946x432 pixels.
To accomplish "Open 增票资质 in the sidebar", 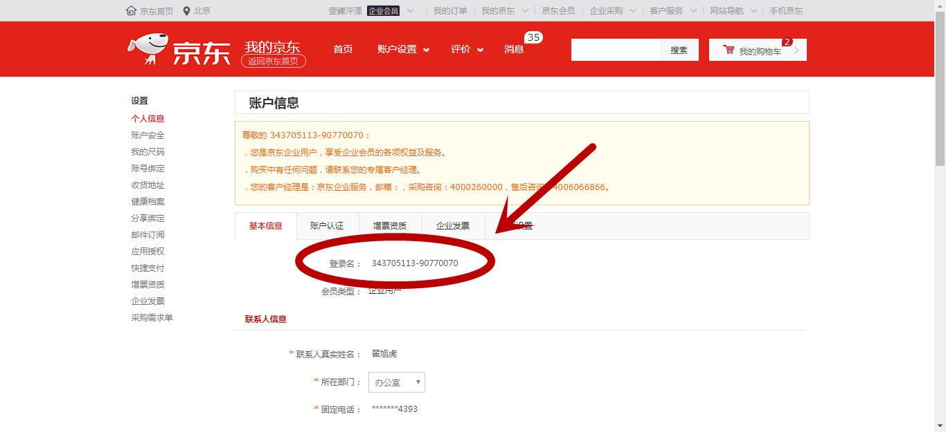I will tap(148, 285).
